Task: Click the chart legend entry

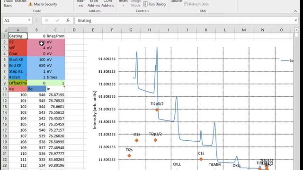Action: coord(287,60)
